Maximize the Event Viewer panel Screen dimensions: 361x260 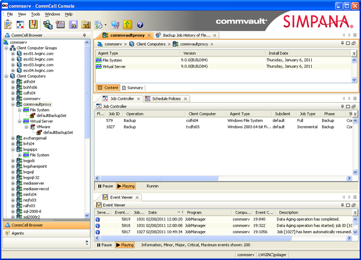click(348, 205)
